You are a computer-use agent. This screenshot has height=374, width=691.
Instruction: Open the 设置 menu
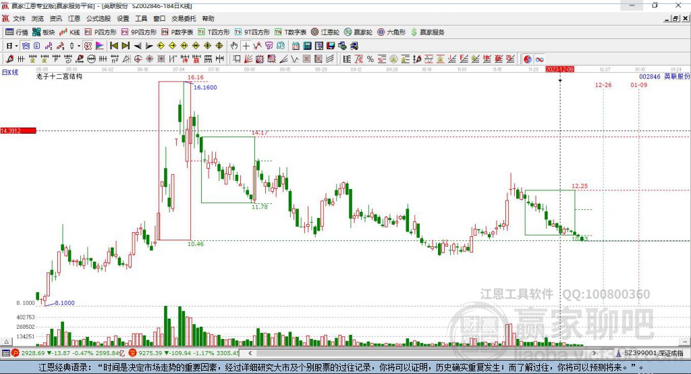[123, 18]
